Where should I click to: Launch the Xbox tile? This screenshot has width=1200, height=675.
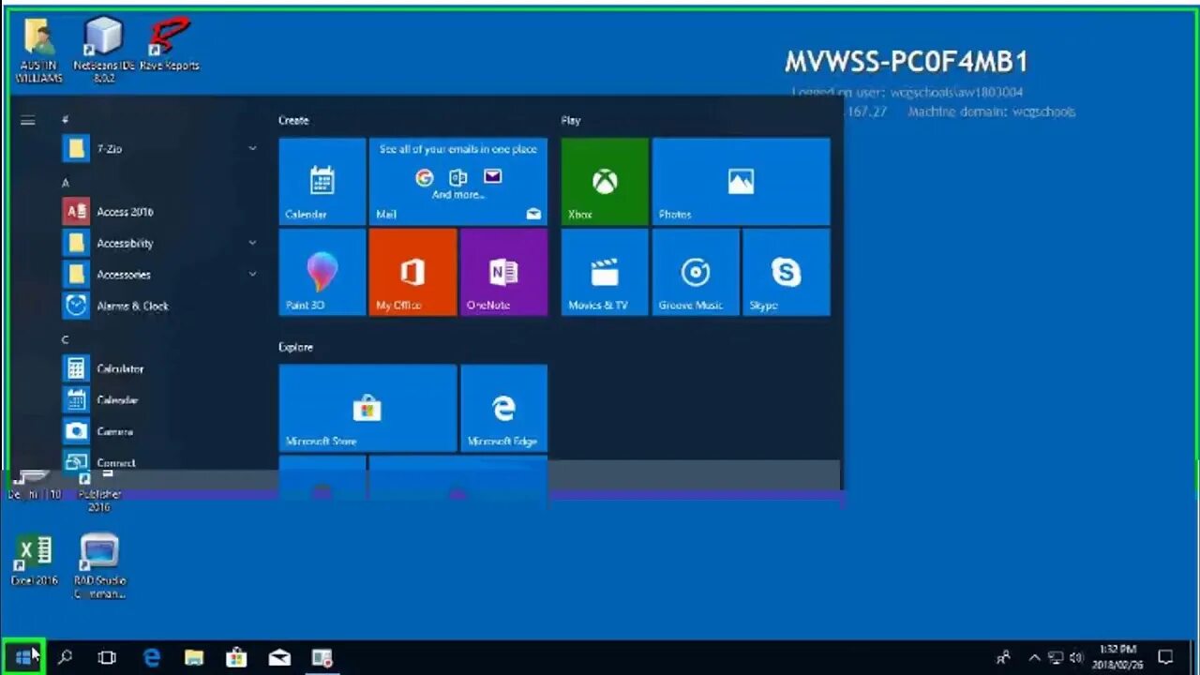605,181
